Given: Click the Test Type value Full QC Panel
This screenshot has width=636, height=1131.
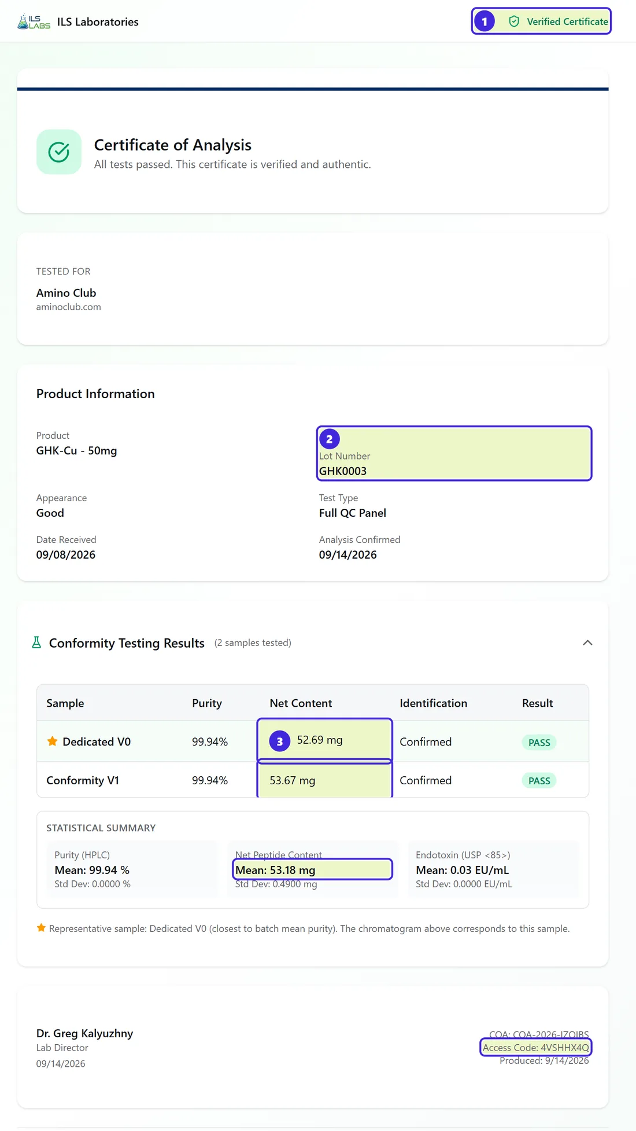Looking at the screenshot, I should [353, 513].
